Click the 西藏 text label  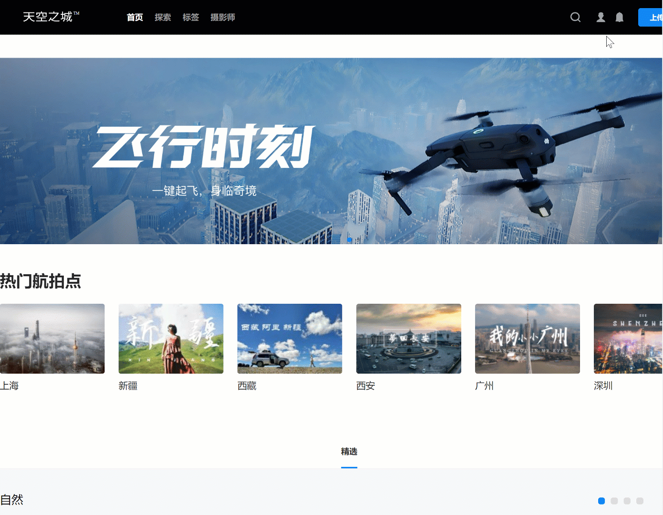pos(247,386)
